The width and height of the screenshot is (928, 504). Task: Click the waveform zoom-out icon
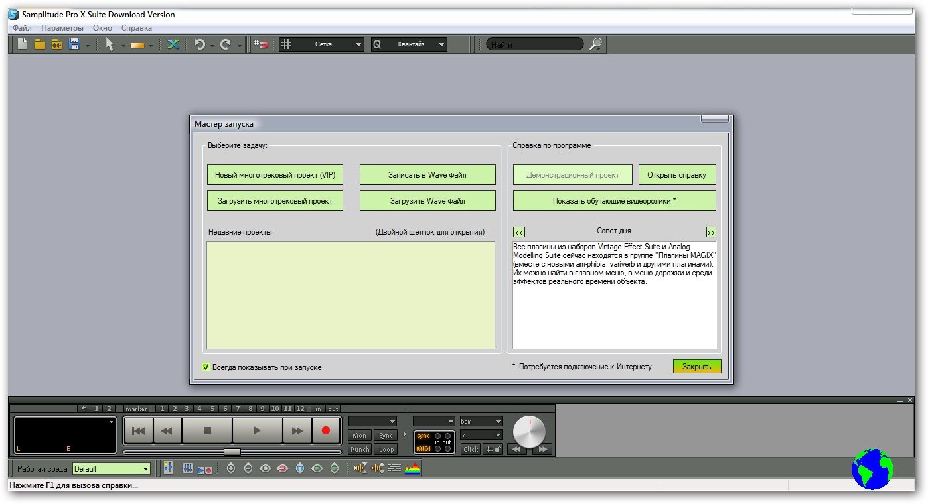click(378, 468)
